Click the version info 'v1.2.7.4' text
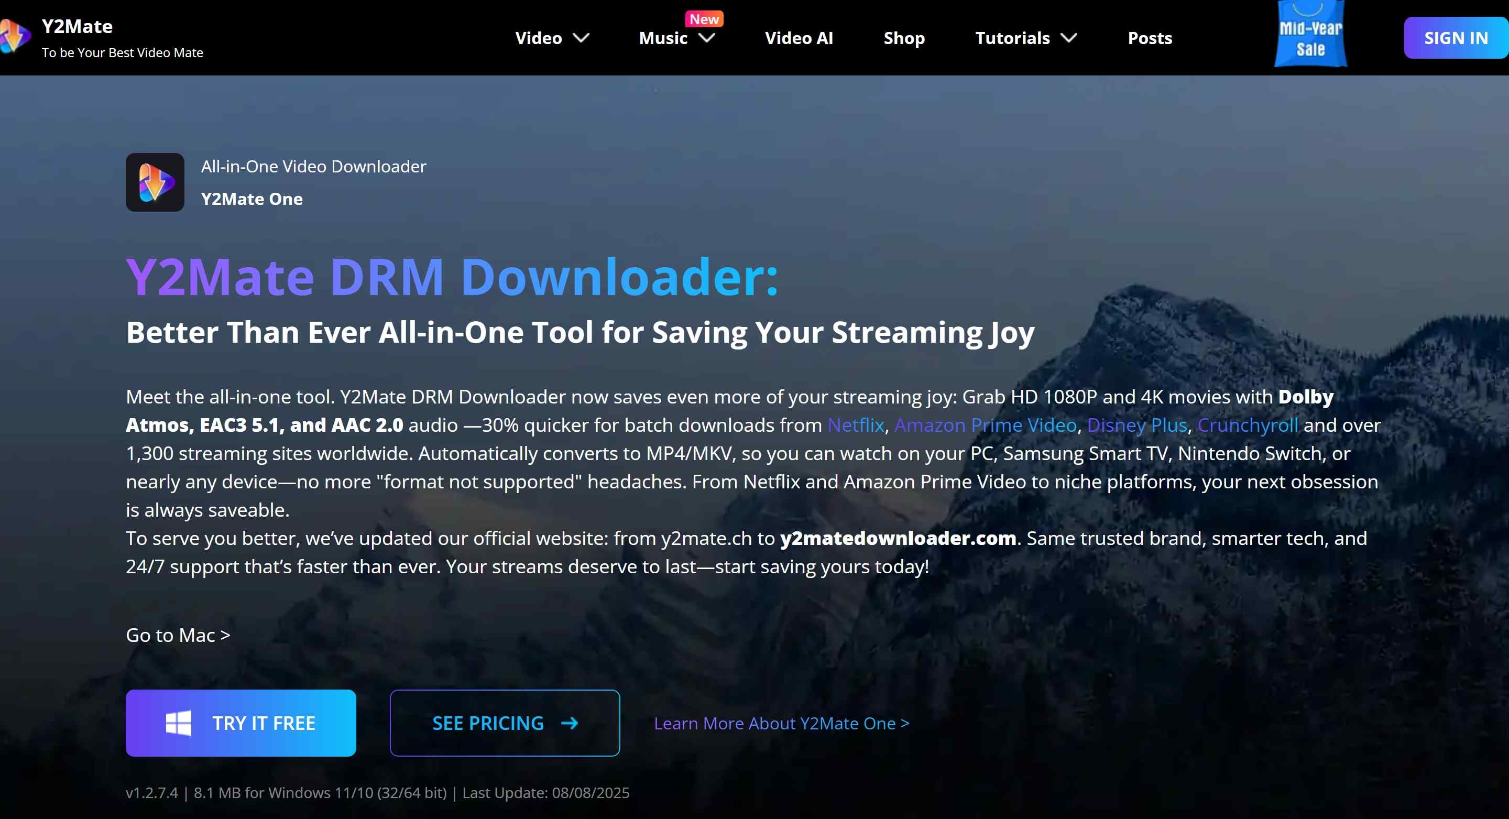The height and width of the screenshot is (819, 1509). click(152, 793)
